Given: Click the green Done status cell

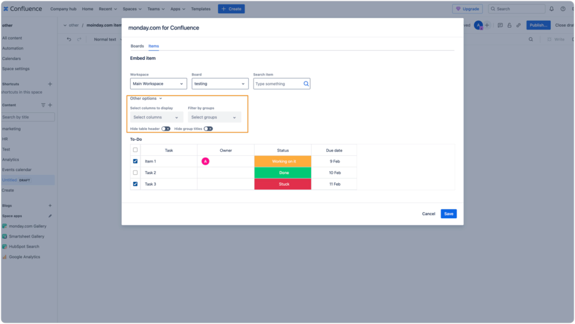Looking at the screenshot, I should [x=283, y=172].
